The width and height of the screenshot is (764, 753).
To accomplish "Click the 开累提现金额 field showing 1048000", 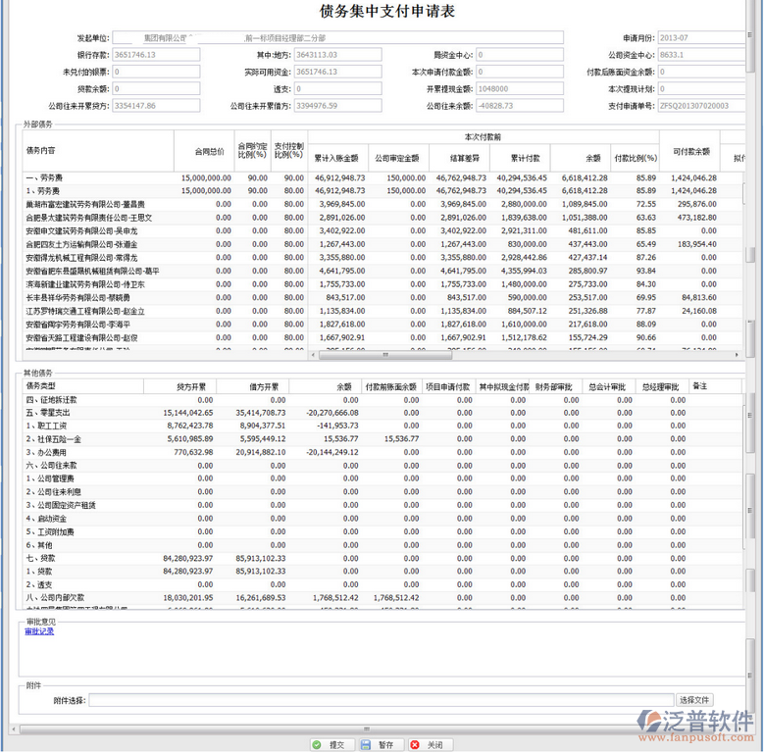I will [516, 89].
